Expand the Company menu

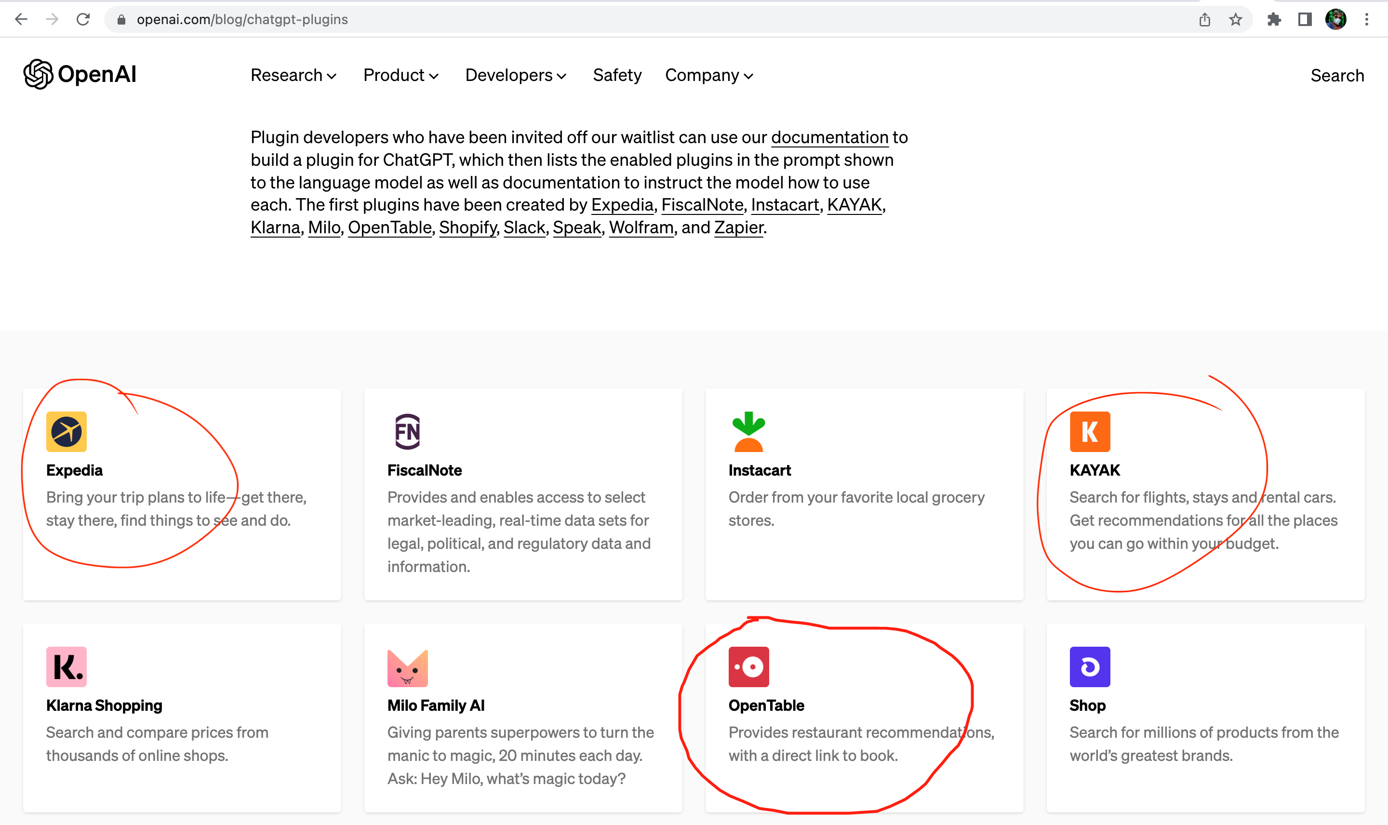[x=709, y=75]
